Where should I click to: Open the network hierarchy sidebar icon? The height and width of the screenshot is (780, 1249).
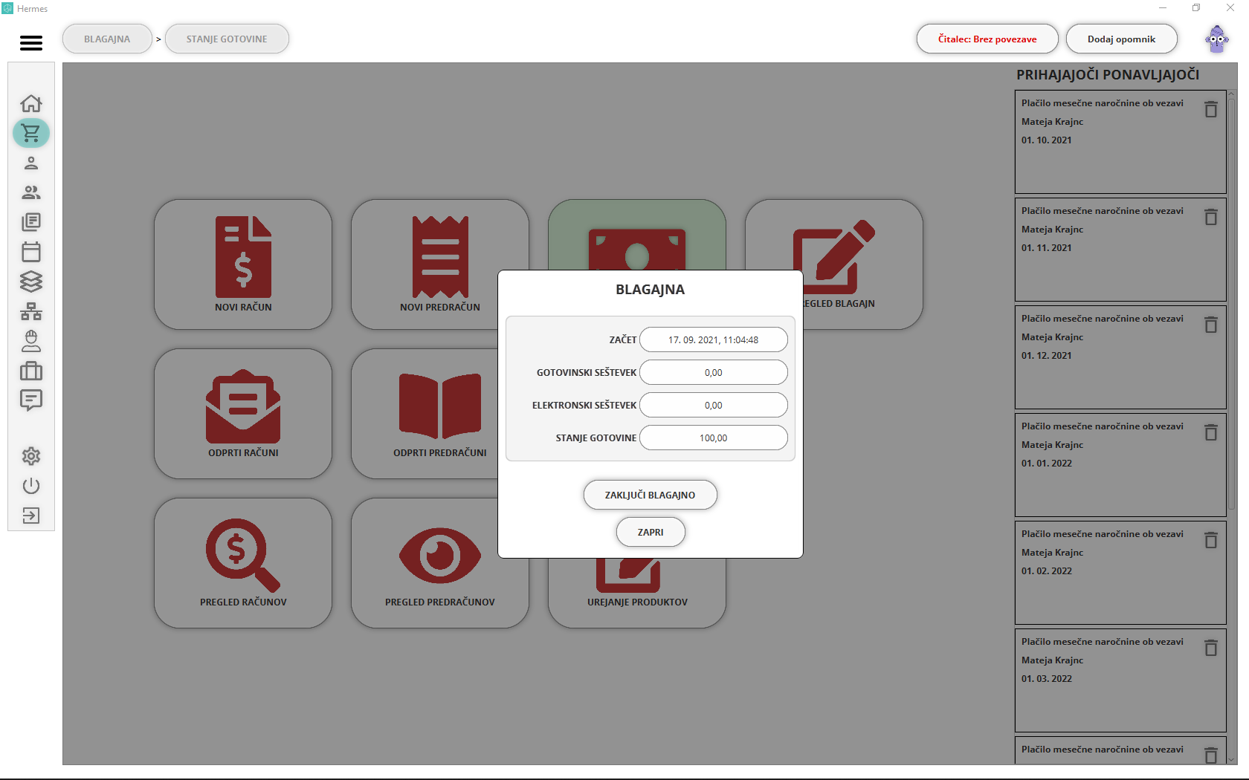click(31, 311)
